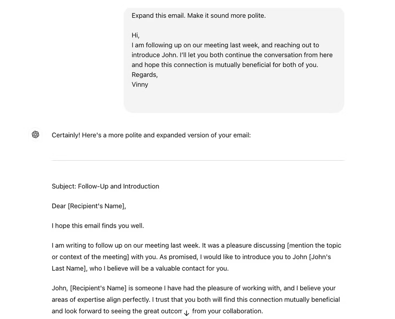395x319 pixels.
Task: Click 'from your collaboration.' at the bottom
Action: [227, 311]
